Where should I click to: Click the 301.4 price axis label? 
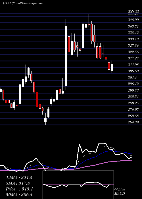pos(132,78)
